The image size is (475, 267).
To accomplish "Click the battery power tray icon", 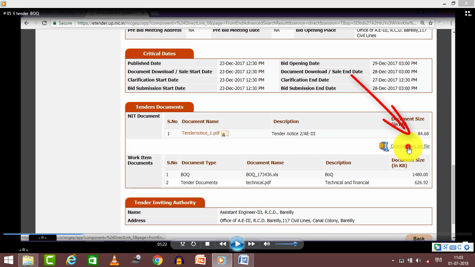I will click(x=410, y=261).
